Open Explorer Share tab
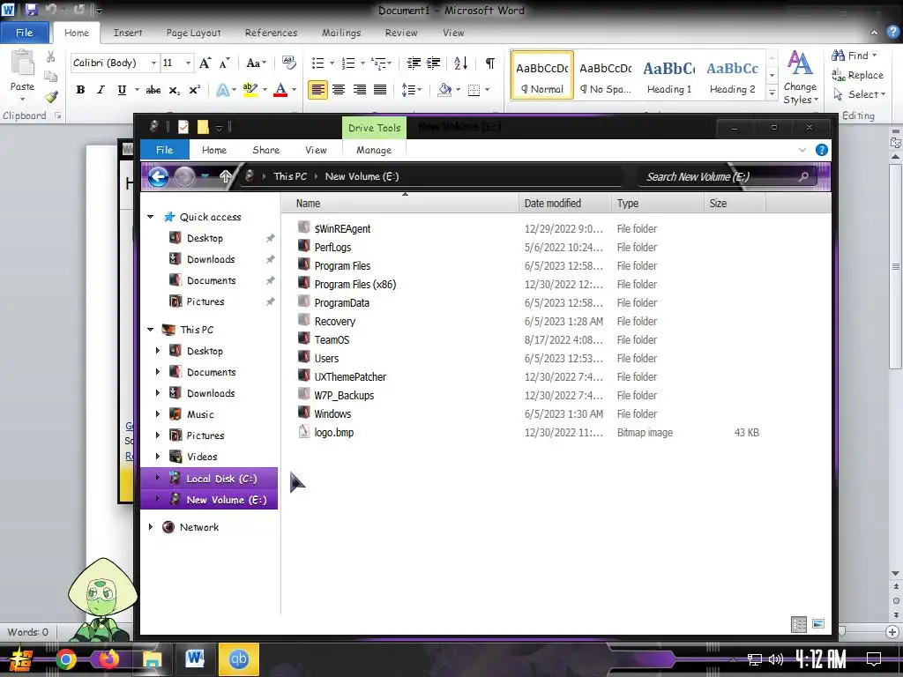The width and height of the screenshot is (903, 677). point(266,150)
